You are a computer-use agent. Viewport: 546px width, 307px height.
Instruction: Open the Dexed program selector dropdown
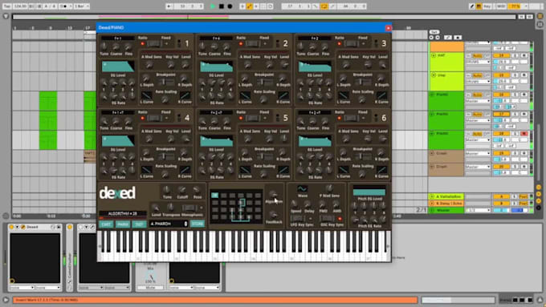[x=169, y=224]
